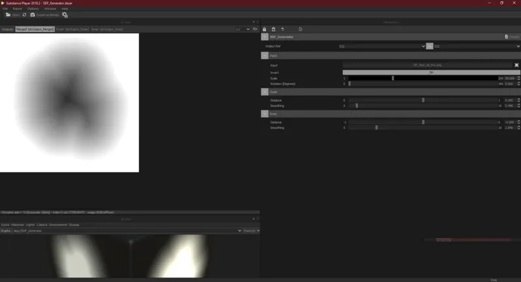Collapse the Outer parameter section
The image size is (521, 282).
(x=264, y=92)
